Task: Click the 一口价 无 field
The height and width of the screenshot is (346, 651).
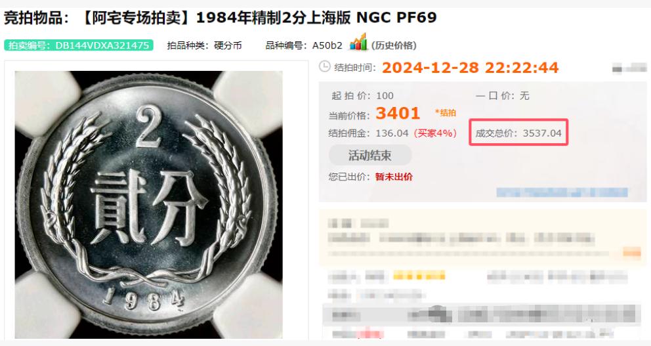Action: (503, 96)
